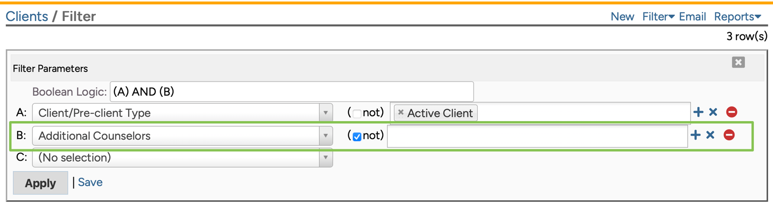Click the red minus icon on row B

(729, 135)
